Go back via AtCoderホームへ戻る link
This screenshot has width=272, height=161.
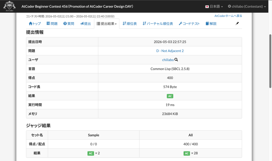[228, 16]
